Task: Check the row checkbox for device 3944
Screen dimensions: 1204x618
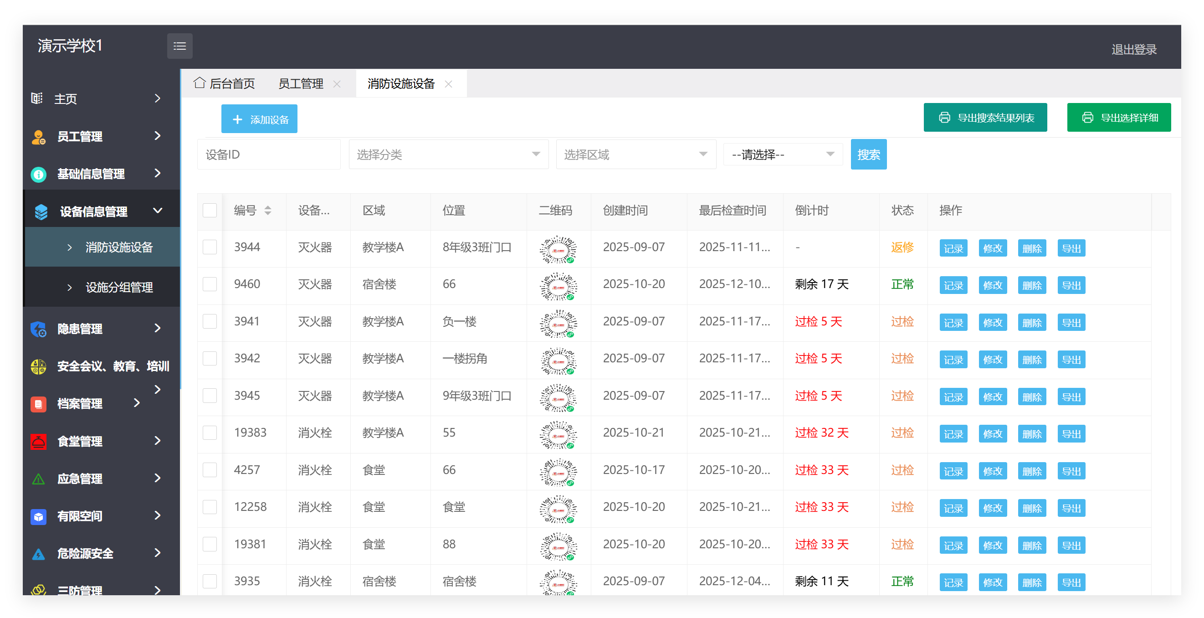Action: pos(210,247)
